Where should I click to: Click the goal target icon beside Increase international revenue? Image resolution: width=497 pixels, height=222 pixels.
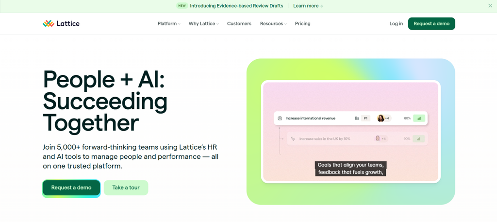(x=280, y=119)
